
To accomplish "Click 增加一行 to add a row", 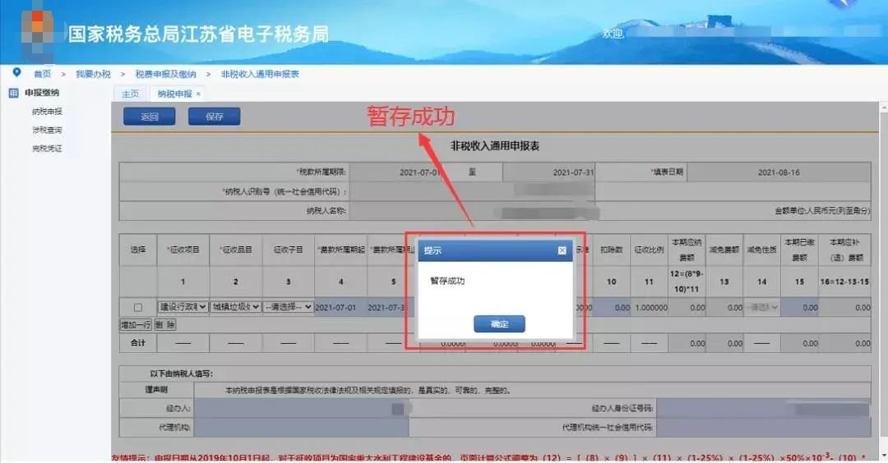I will point(136,324).
